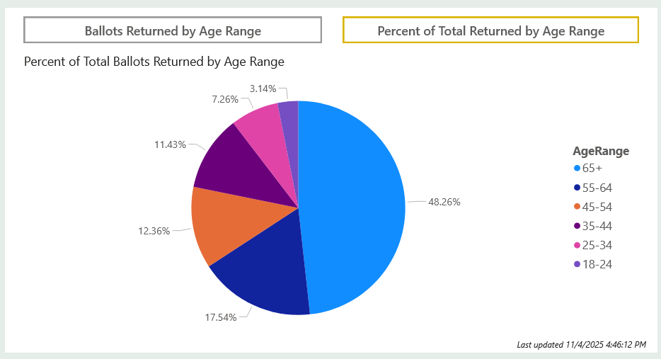Click the 48.26% data label
Screen dimensions: 661x359
444,202
